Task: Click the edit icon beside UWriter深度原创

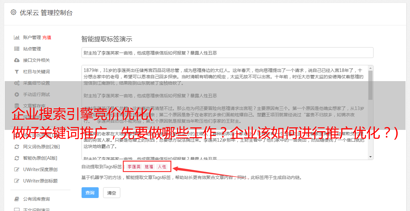Action: pyautogui.click(x=17, y=169)
